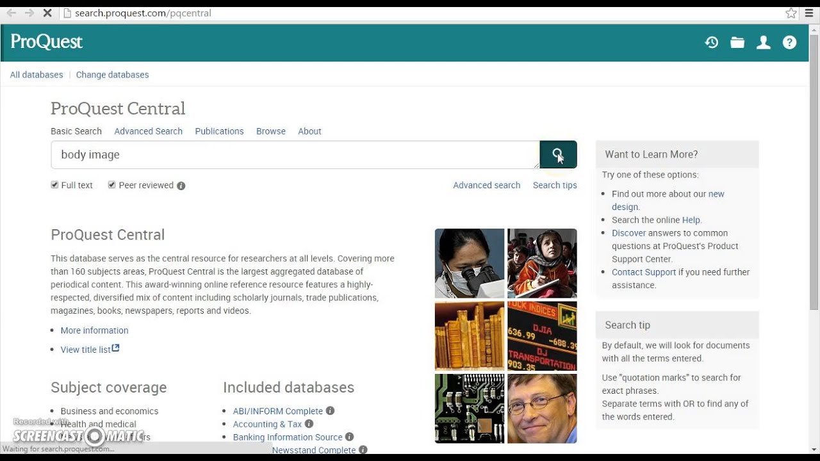Click the info icon beside Banking Information Source
820x461 pixels.
click(x=349, y=437)
